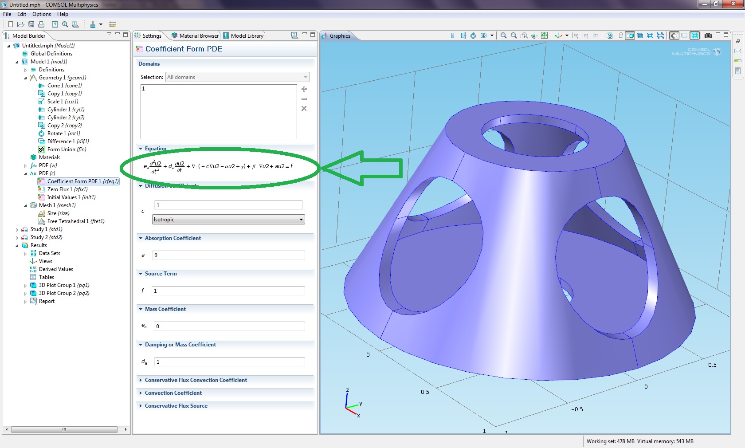Click the source term f input field
This screenshot has height=448, width=745.
228,291
